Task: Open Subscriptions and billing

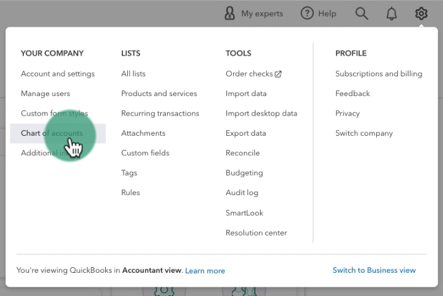Action: point(379,74)
